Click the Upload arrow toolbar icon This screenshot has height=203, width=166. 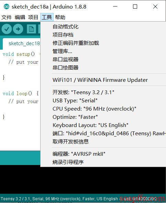(18, 29)
